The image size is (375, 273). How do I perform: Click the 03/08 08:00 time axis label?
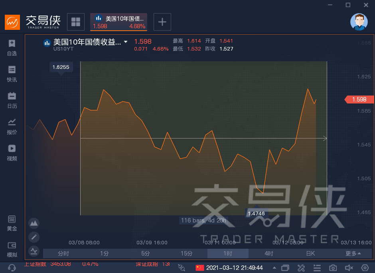point(84,243)
